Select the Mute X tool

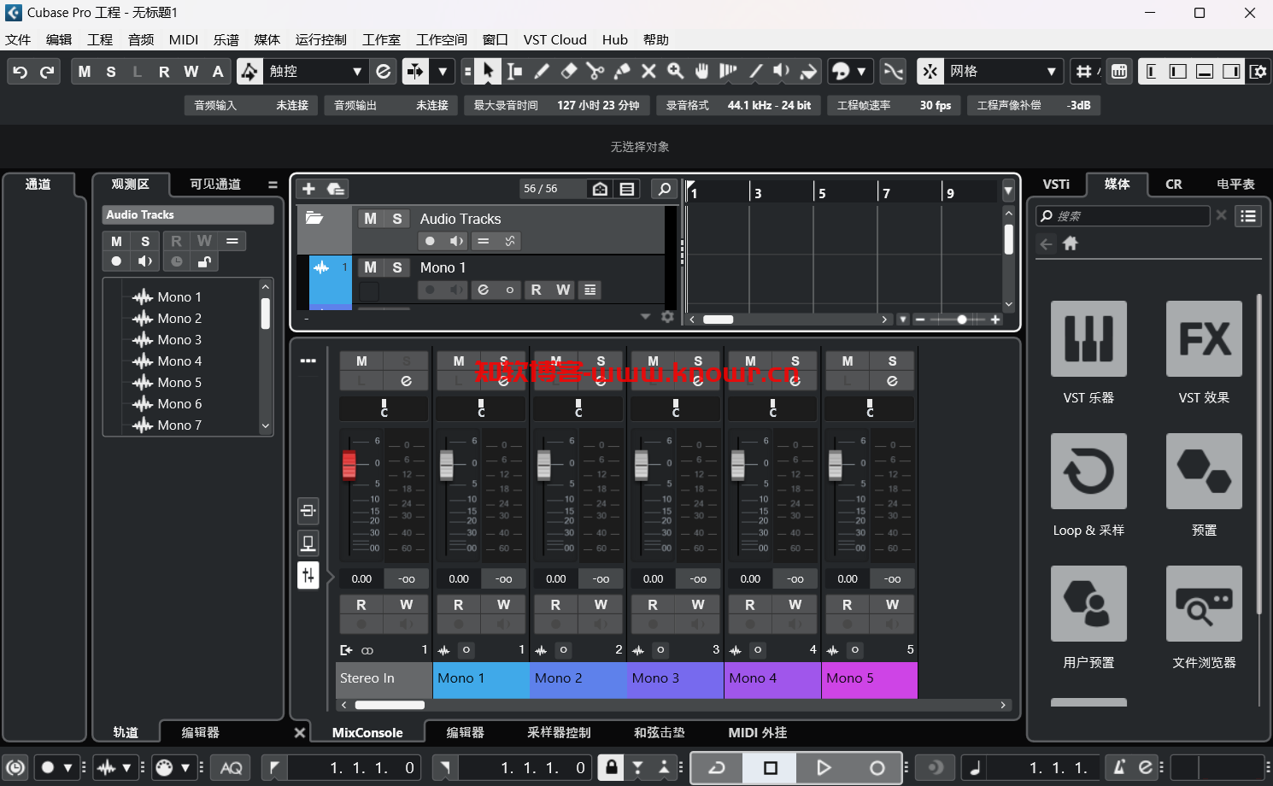pyautogui.click(x=648, y=72)
